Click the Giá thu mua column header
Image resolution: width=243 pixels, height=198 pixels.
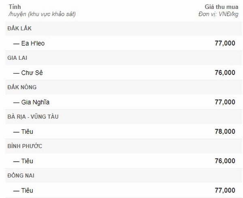coord(222,7)
